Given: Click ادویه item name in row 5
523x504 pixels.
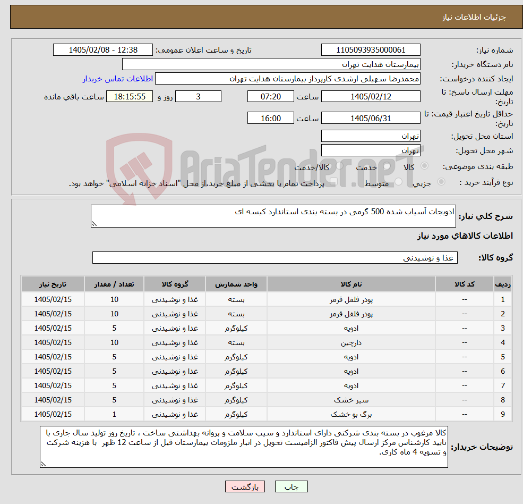Looking at the screenshot, I should click(x=351, y=357).
